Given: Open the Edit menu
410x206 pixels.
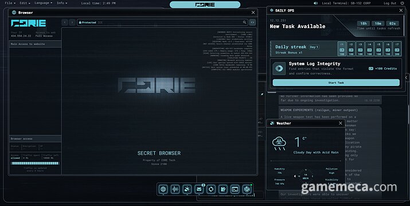Looking at the screenshot, I should coord(25,3).
